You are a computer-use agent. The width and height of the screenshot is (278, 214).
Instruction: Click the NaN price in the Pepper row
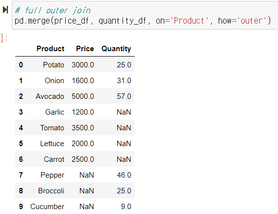pos(86,175)
